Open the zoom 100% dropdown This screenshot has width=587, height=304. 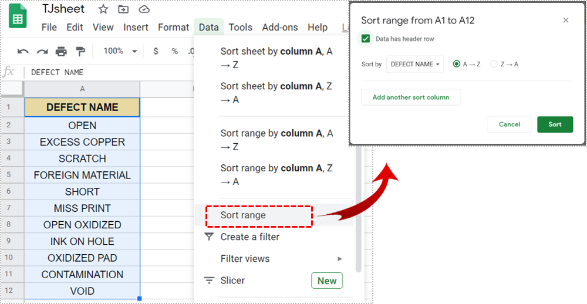[120, 51]
